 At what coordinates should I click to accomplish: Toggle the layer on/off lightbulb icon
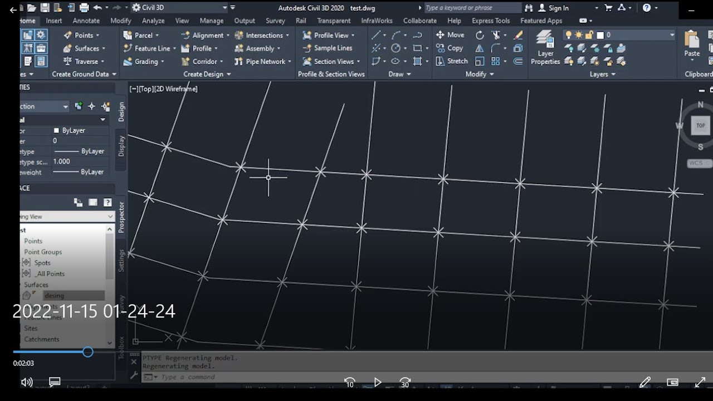click(569, 35)
